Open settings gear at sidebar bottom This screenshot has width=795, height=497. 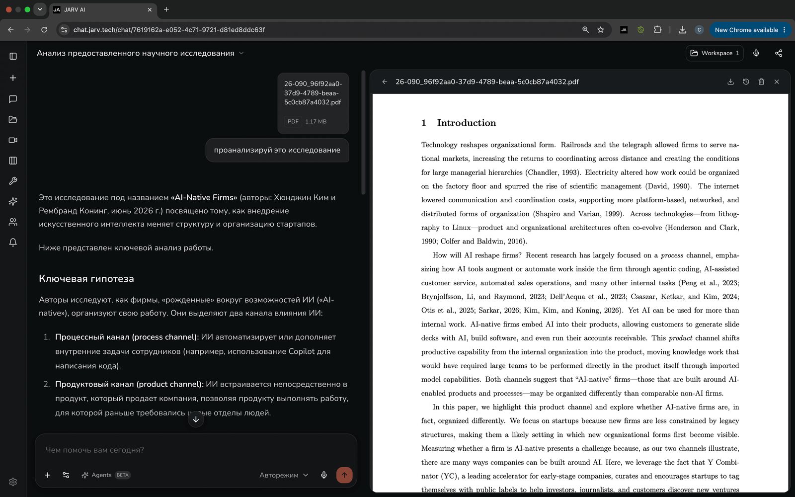pyautogui.click(x=13, y=482)
